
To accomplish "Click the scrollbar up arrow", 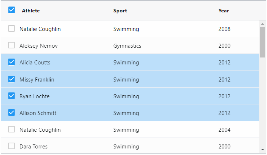I will point(263,24).
